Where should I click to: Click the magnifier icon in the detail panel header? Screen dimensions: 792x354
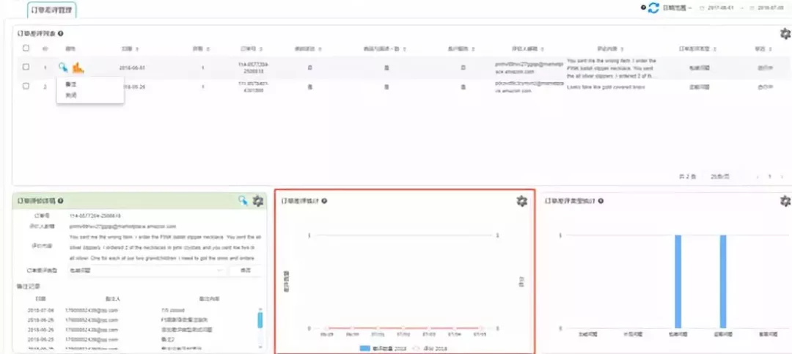(x=243, y=201)
